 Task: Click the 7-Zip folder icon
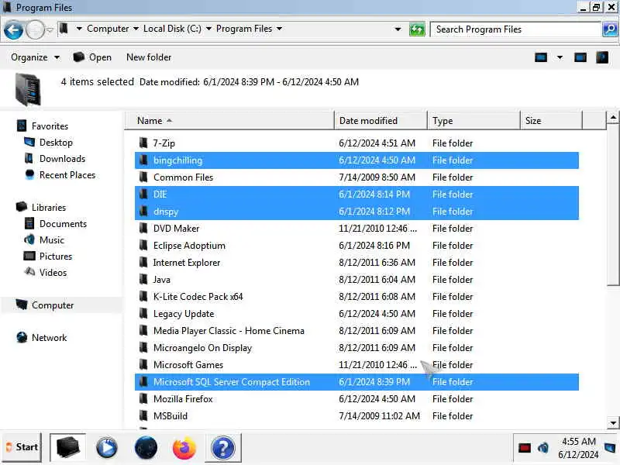point(143,143)
